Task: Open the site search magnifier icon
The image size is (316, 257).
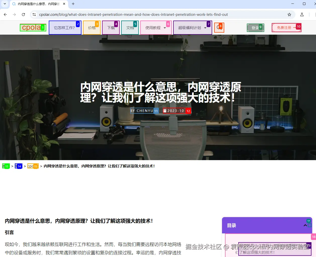Action: pyautogui.click(x=219, y=28)
